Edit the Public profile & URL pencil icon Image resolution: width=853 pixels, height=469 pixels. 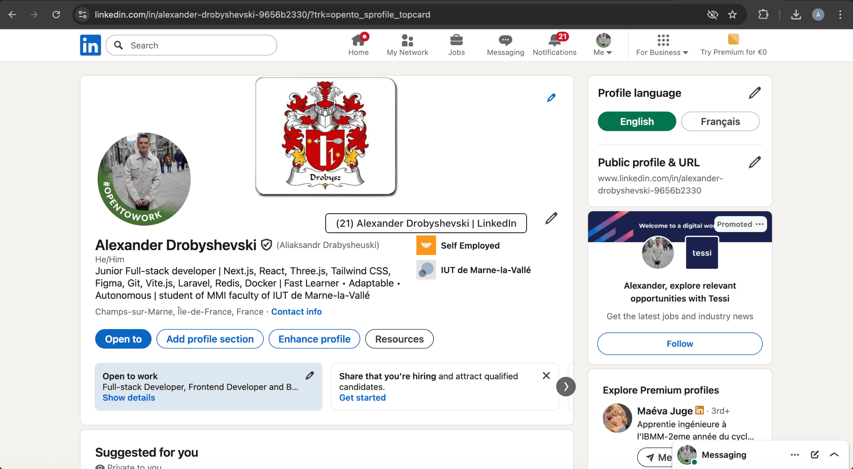(x=755, y=162)
